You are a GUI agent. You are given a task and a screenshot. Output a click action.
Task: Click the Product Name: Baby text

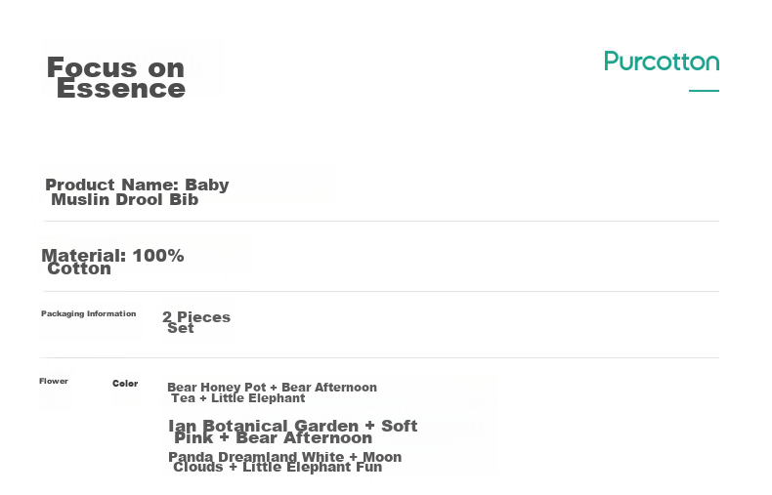tap(137, 185)
